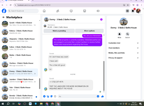Open the Marketplace storefront icon
Image resolution: width=144 pixels, height=106 pixels.
[84, 11]
